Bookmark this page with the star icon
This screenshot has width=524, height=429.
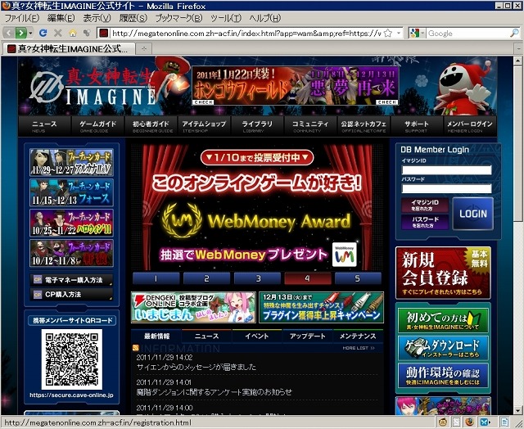pos(387,33)
